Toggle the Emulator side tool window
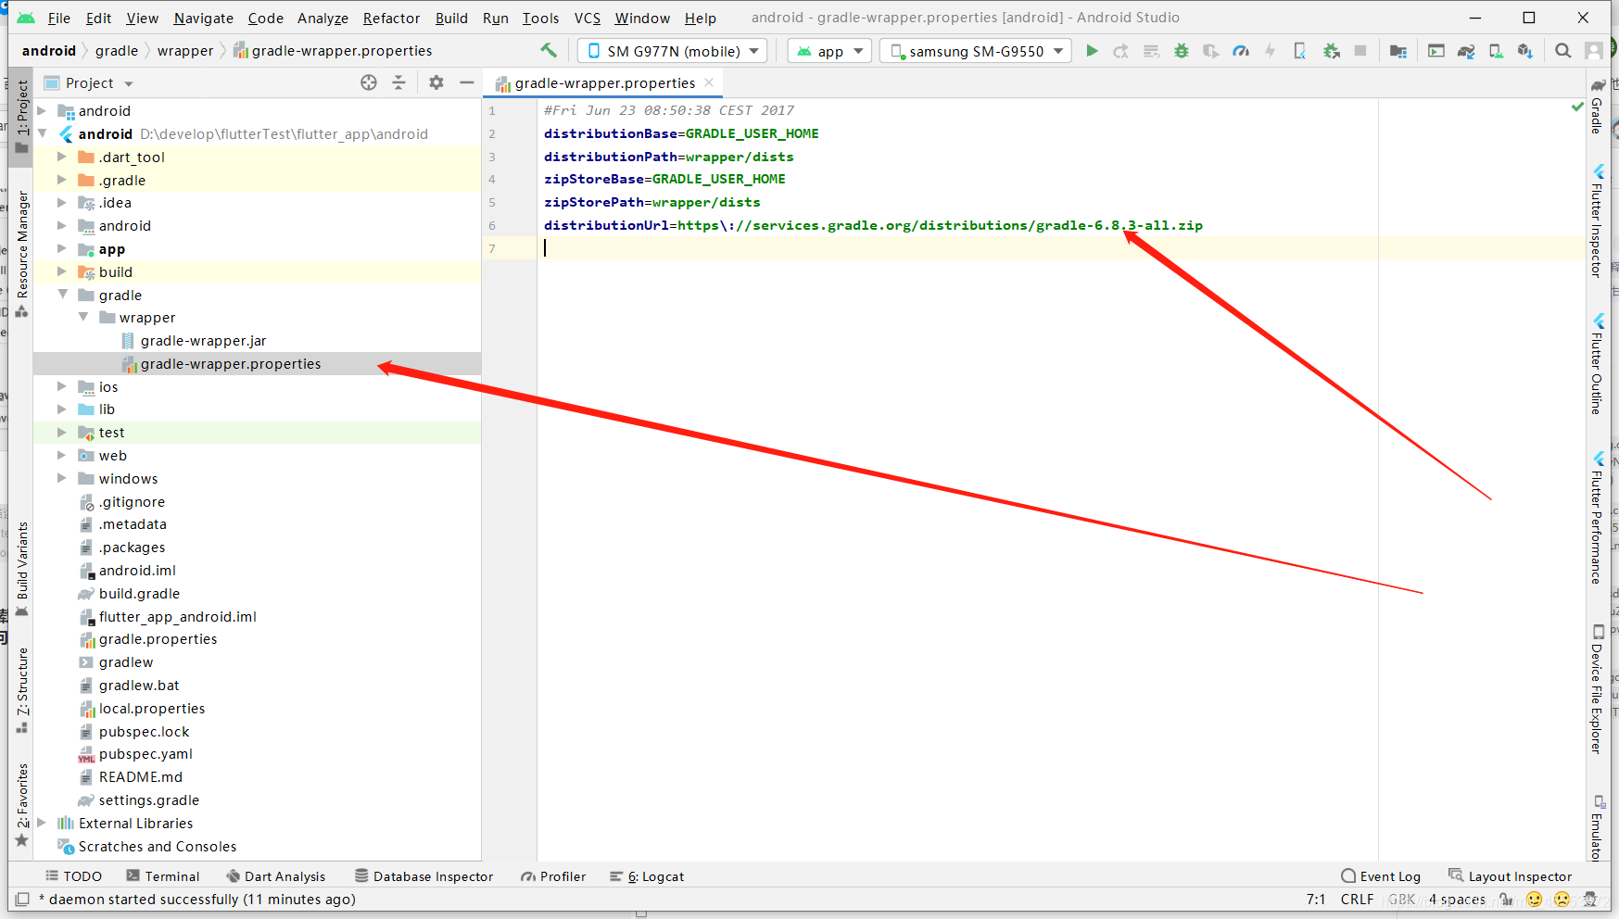This screenshot has height=919, width=1619. pos(1598,826)
